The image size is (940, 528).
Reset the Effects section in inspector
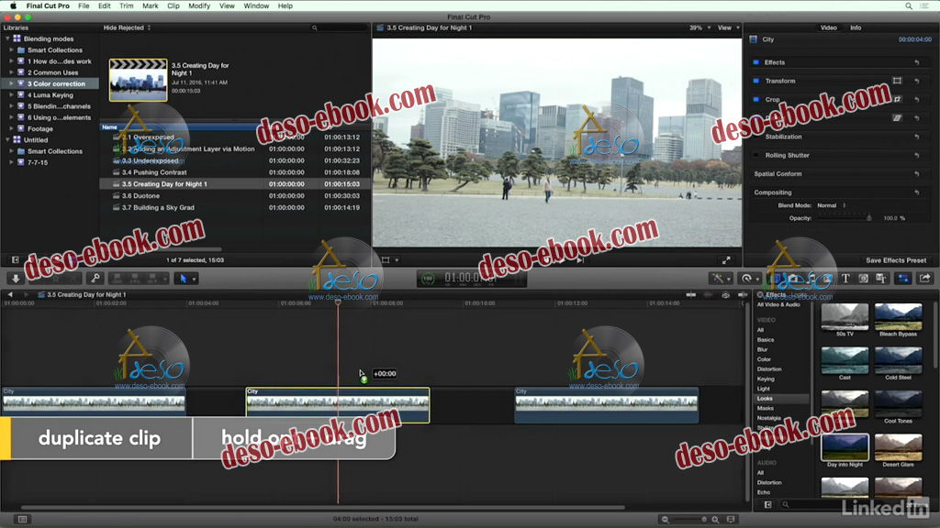[916, 62]
